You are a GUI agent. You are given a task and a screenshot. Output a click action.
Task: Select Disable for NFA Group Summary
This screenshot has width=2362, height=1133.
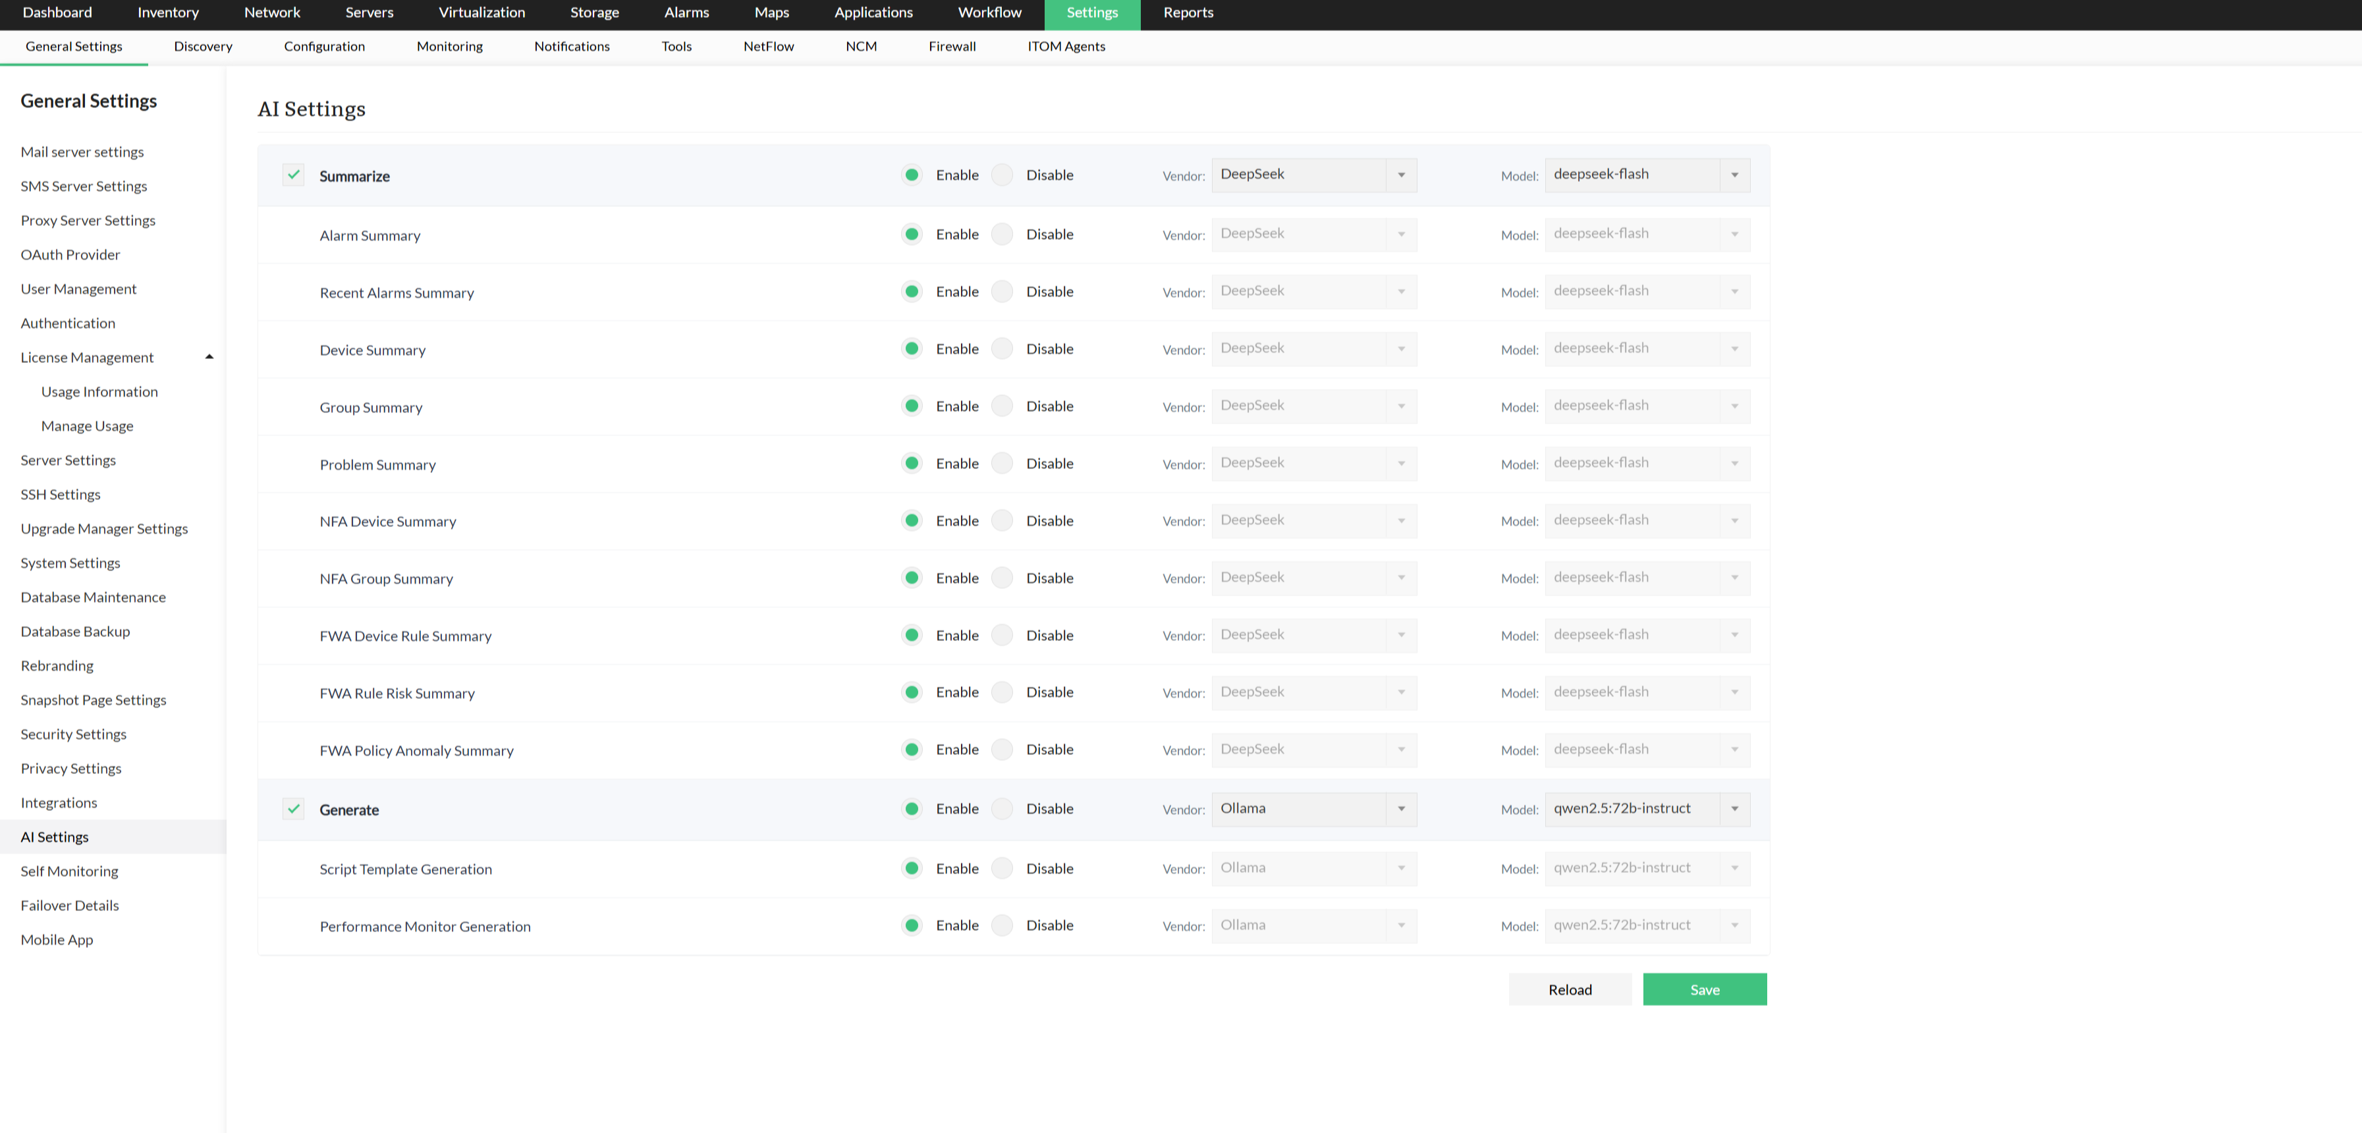click(x=1003, y=578)
